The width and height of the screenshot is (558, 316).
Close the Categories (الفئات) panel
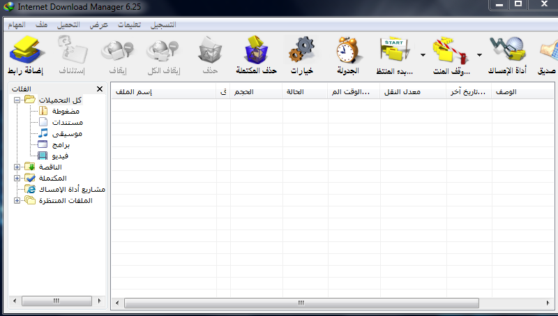(x=100, y=89)
